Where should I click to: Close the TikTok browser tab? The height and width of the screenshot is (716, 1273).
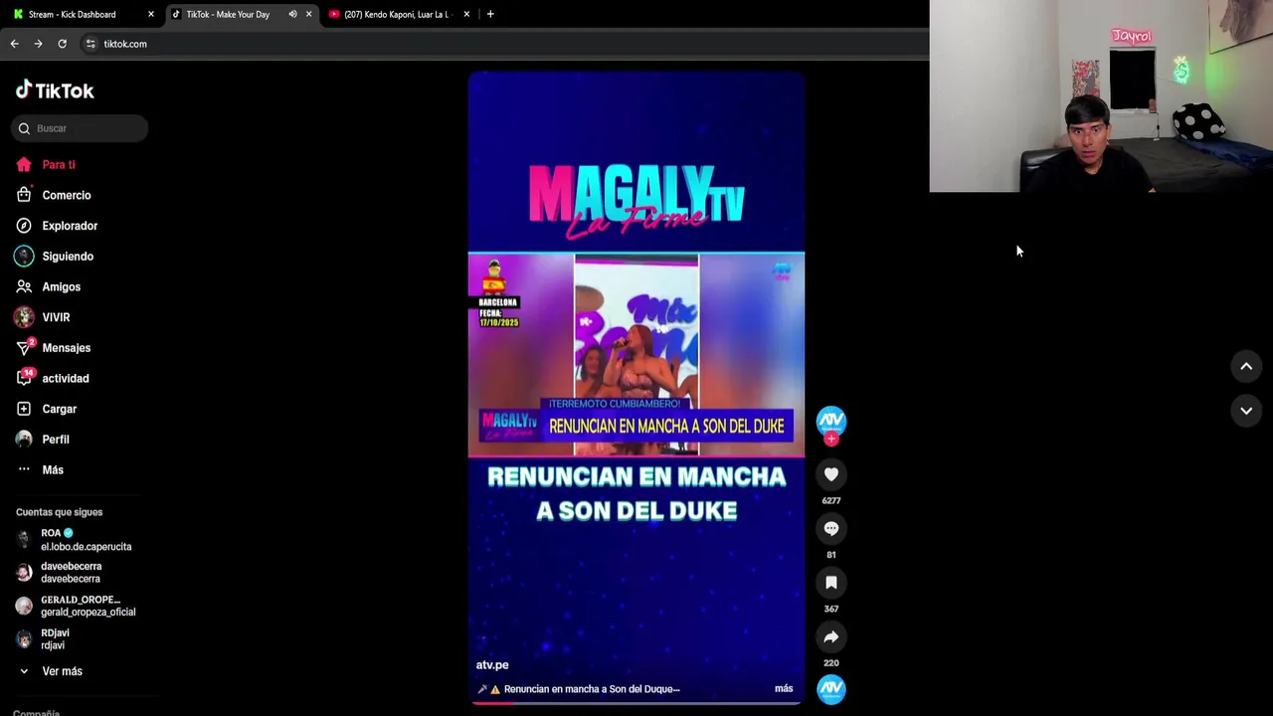pyautogui.click(x=308, y=14)
